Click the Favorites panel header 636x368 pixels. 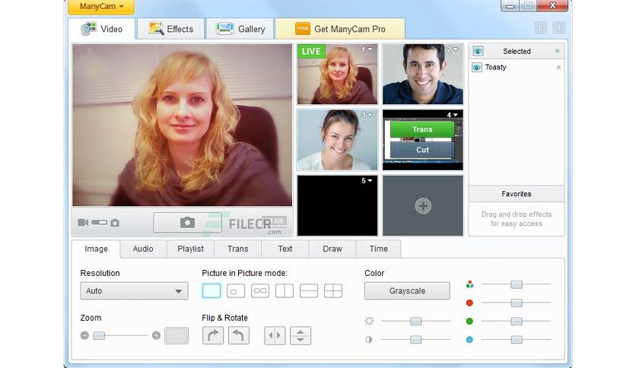(x=517, y=194)
